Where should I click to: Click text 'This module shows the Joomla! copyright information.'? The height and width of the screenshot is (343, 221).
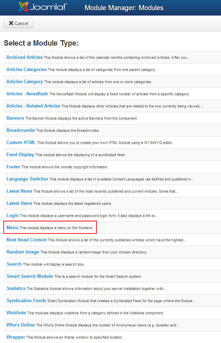(65, 167)
